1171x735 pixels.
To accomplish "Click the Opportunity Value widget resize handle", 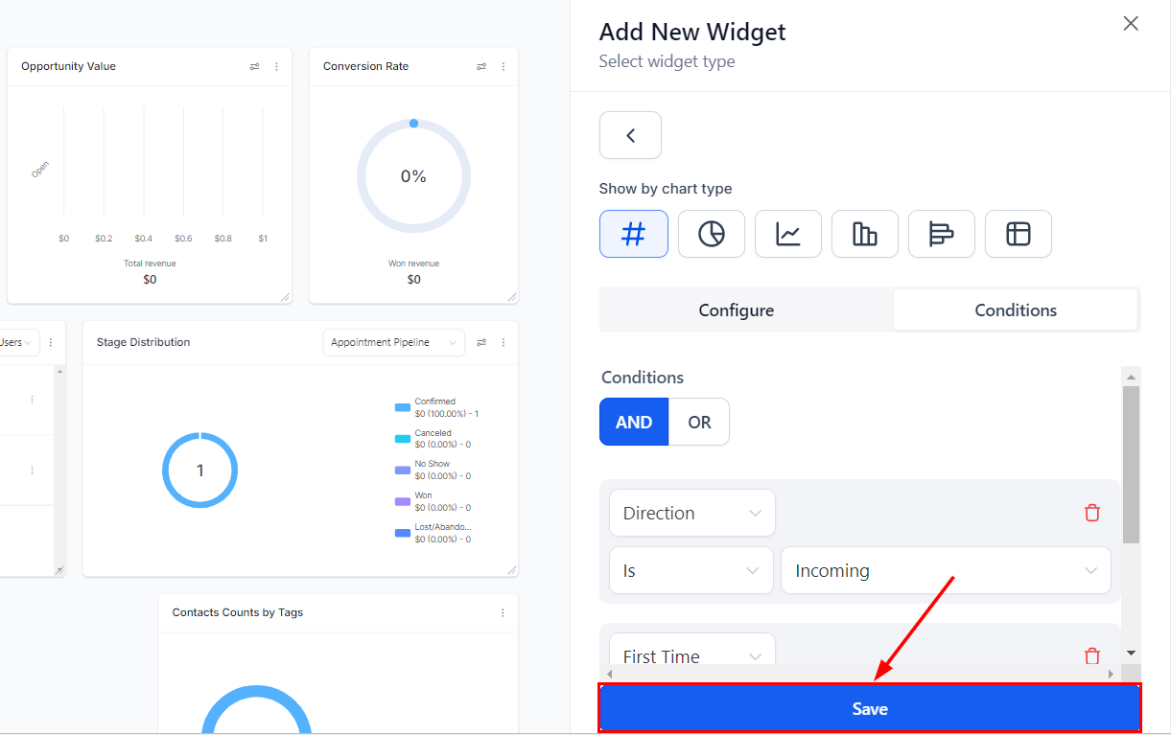I will tap(285, 297).
